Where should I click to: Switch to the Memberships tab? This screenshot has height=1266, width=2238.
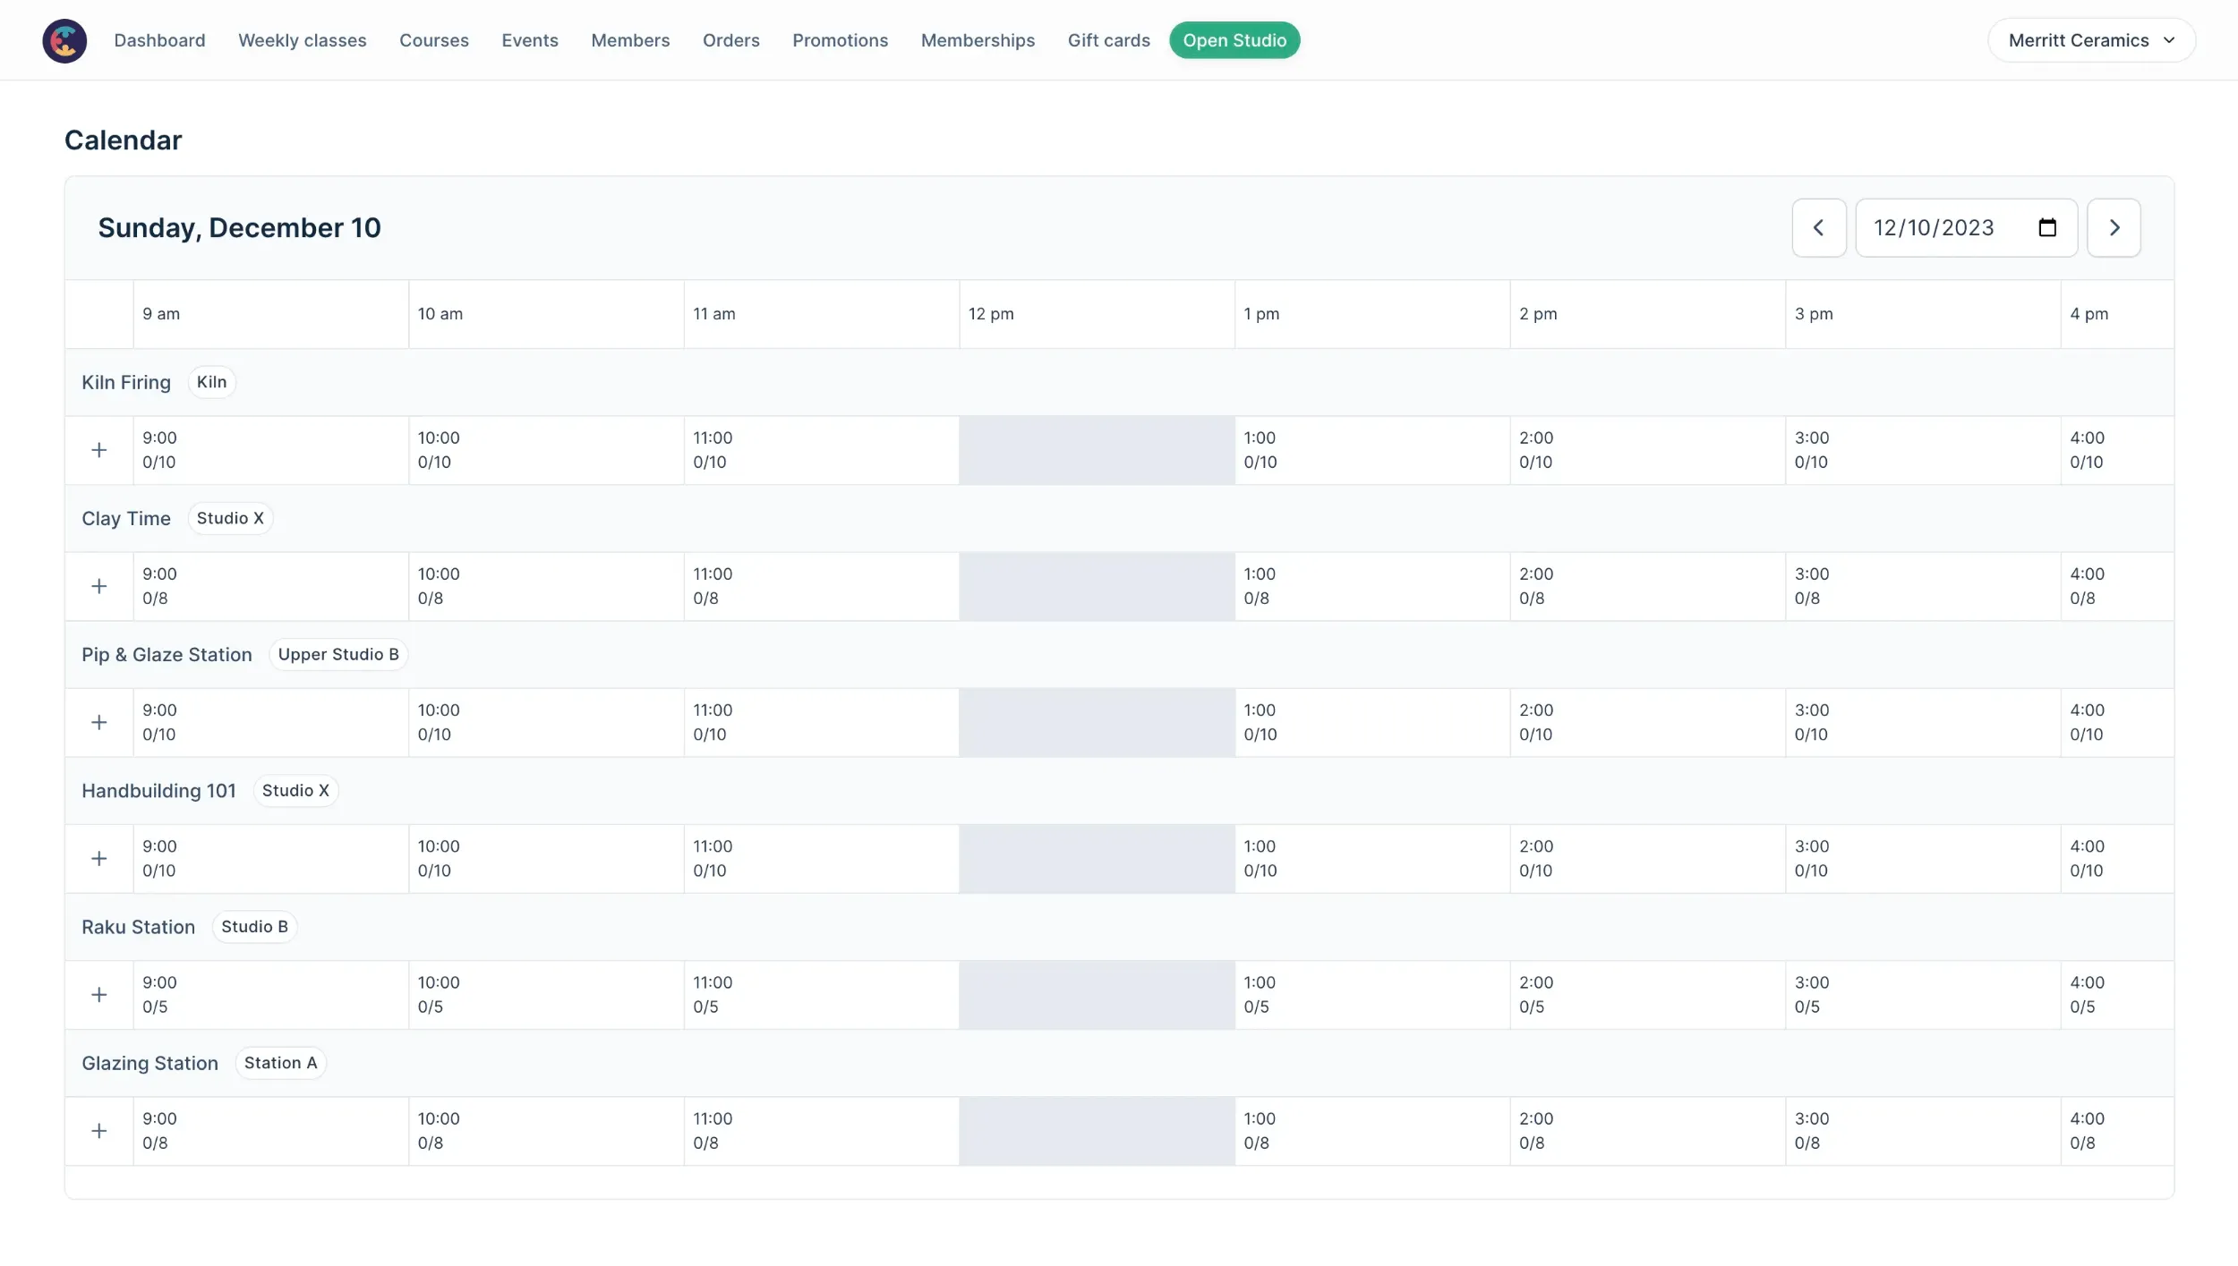[x=978, y=40]
